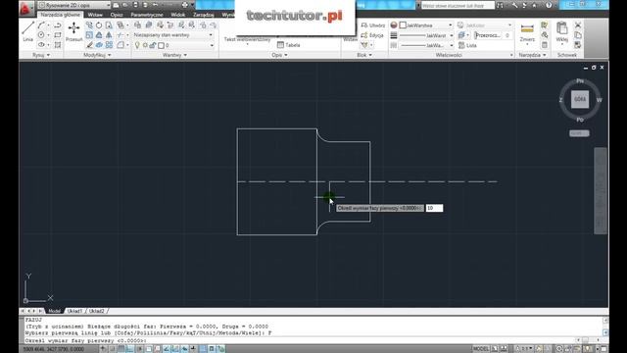
Task: Open the help question mark icon
Action: pos(549,5)
